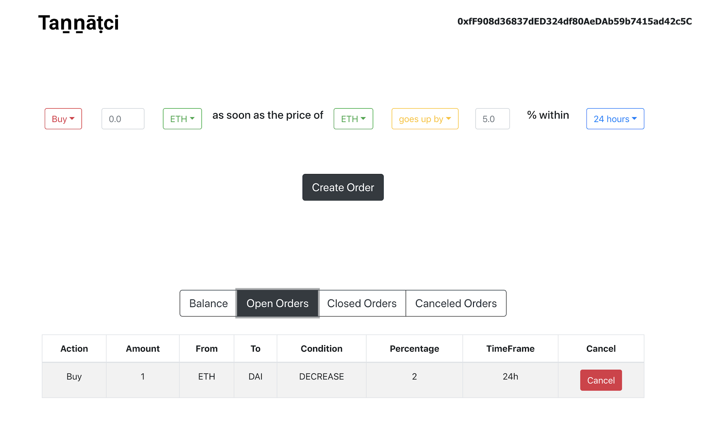This screenshot has height=432, width=713.
Task: Expand the price-of ETH token dropdown
Action: pyautogui.click(x=353, y=119)
